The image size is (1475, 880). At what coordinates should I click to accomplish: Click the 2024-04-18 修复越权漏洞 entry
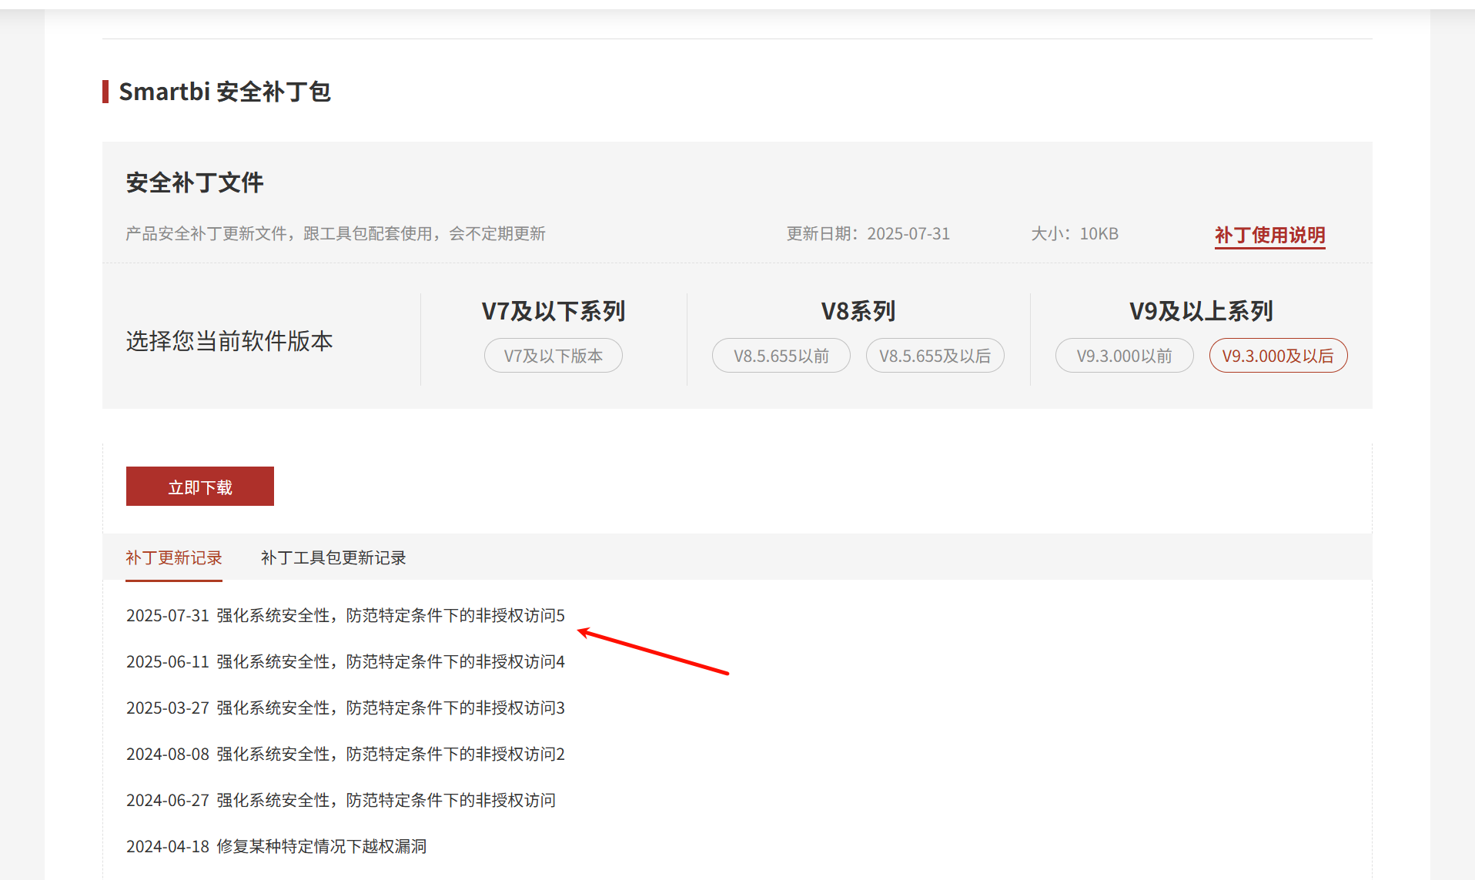(x=276, y=846)
